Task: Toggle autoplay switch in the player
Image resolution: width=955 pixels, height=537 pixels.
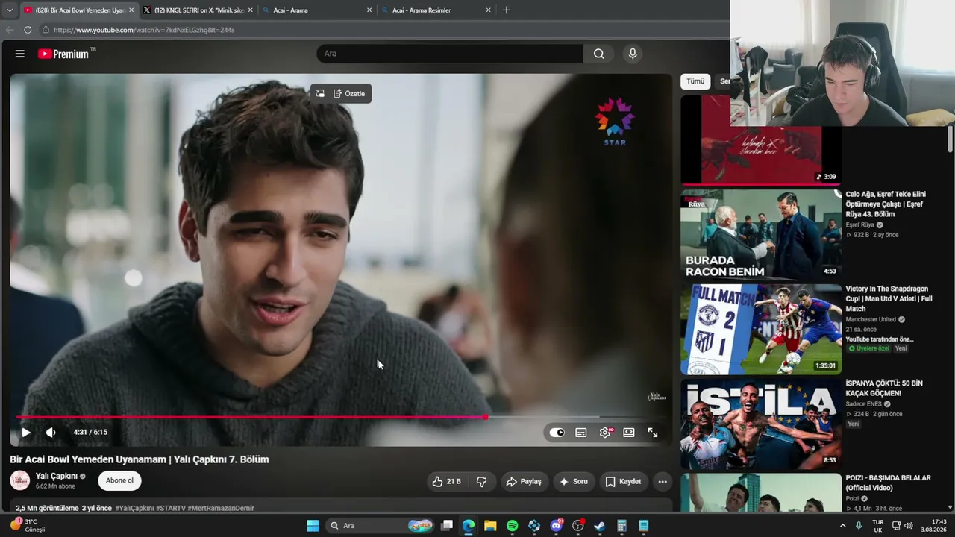Action: pyautogui.click(x=557, y=433)
